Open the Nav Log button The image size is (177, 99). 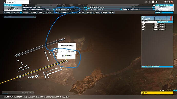pyautogui.click(x=164, y=13)
